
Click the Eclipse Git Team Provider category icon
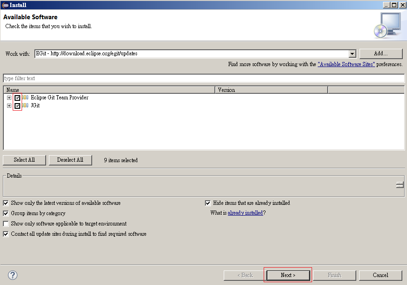coord(25,97)
